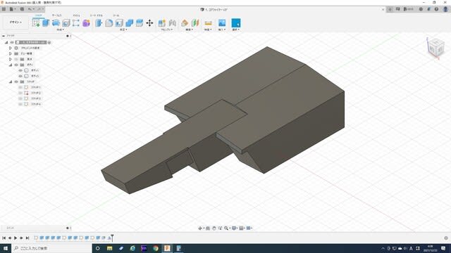Select the Revolve tool
Screen dimensions: 451x253
[56, 23]
